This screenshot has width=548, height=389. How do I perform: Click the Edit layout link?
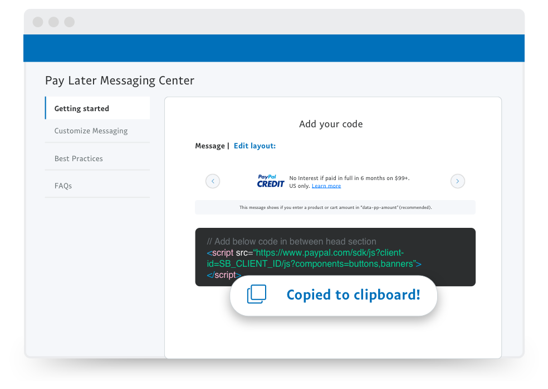coord(255,146)
